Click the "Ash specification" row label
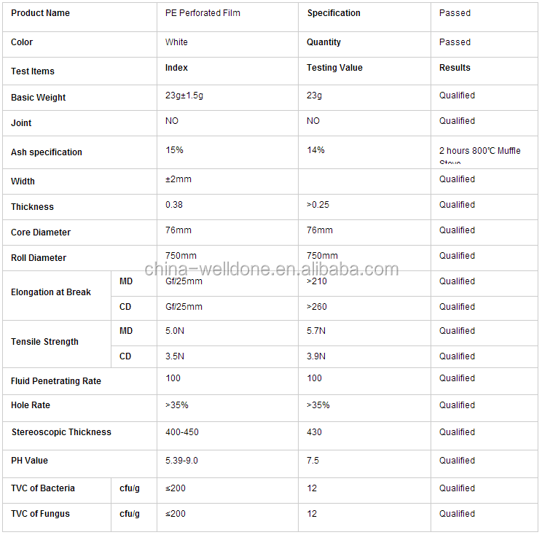Viewport: 542px width, 535px height. 47,152
